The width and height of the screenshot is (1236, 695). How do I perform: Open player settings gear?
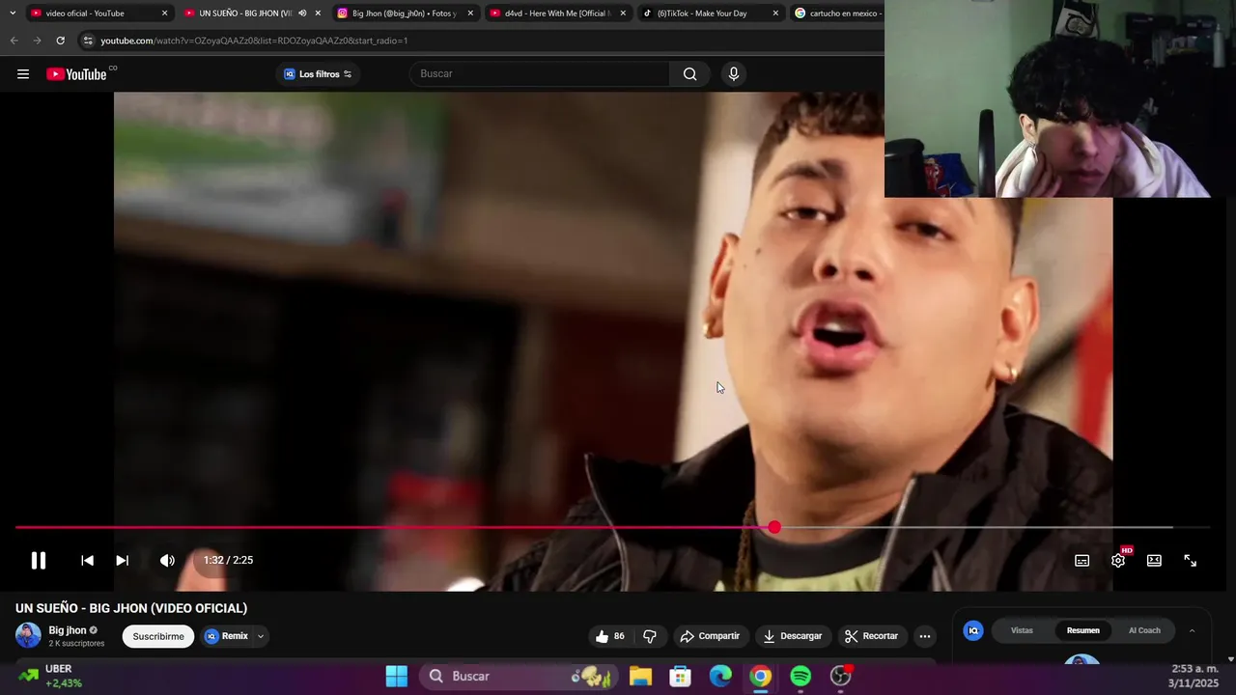1118,561
